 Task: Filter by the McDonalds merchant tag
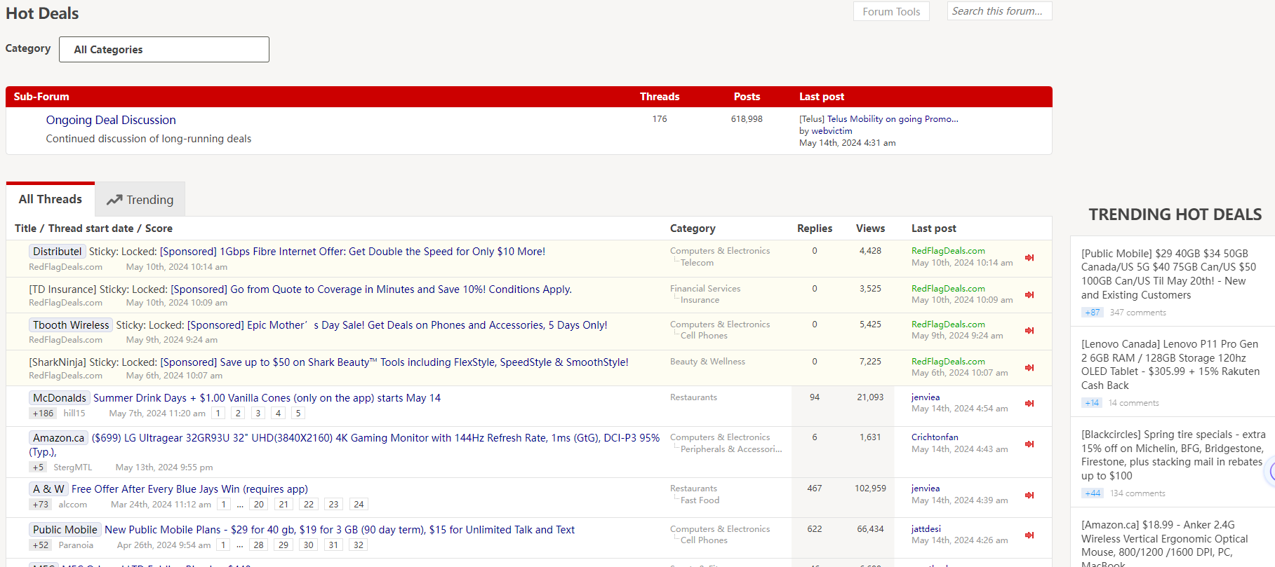(60, 398)
